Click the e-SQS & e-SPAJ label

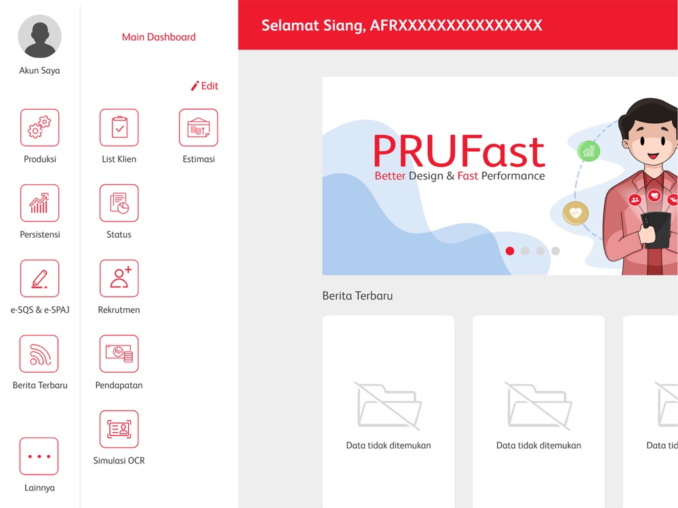click(x=40, y=310)
